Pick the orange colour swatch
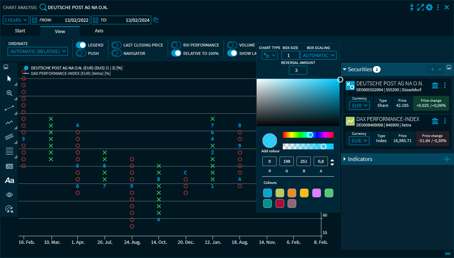 (x=292, y=193)
